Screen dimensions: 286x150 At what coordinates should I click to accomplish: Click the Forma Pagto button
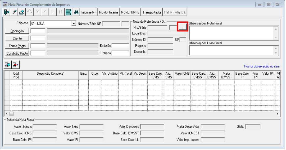pos(17,46)
